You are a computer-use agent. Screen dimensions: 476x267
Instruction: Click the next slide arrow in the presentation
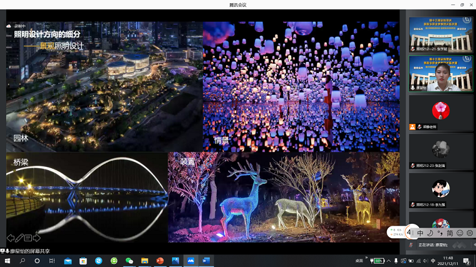(x=37, y=238)
